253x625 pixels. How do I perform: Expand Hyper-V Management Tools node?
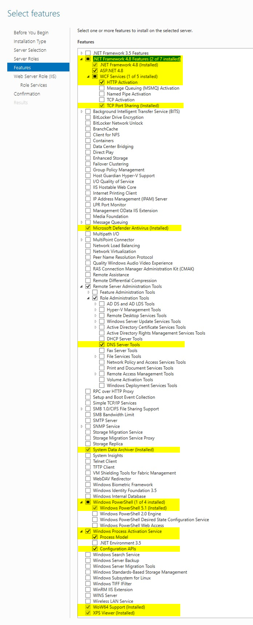click(x=96, y=310)
